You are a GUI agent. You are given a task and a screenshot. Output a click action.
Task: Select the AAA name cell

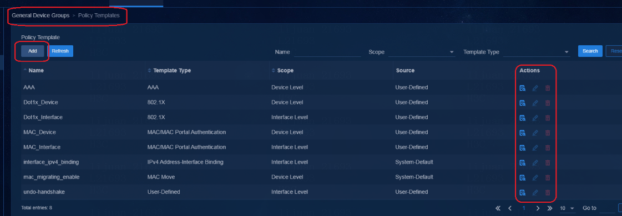29,87
